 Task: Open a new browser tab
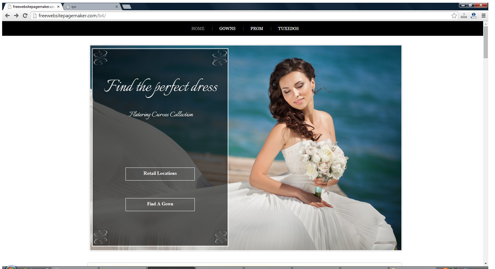click(126, 7)
